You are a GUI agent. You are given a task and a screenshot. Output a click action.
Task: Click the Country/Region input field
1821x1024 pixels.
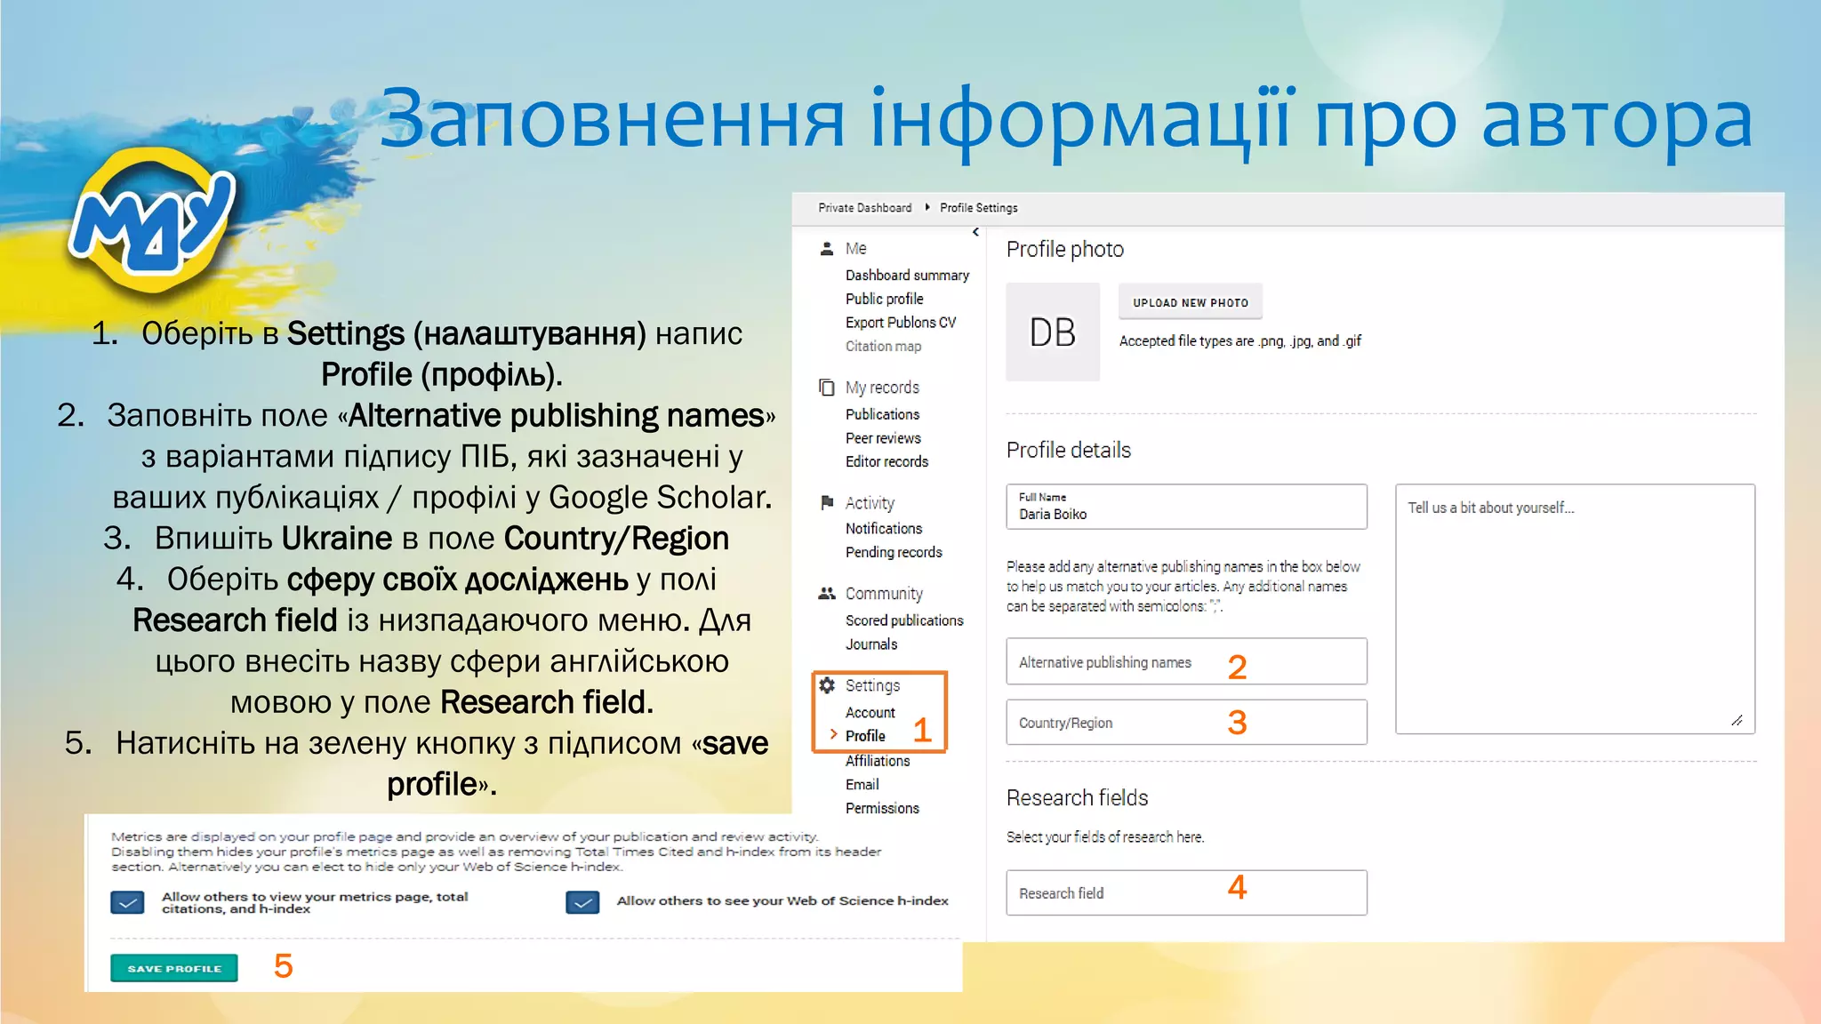[x=1186, y=722]
